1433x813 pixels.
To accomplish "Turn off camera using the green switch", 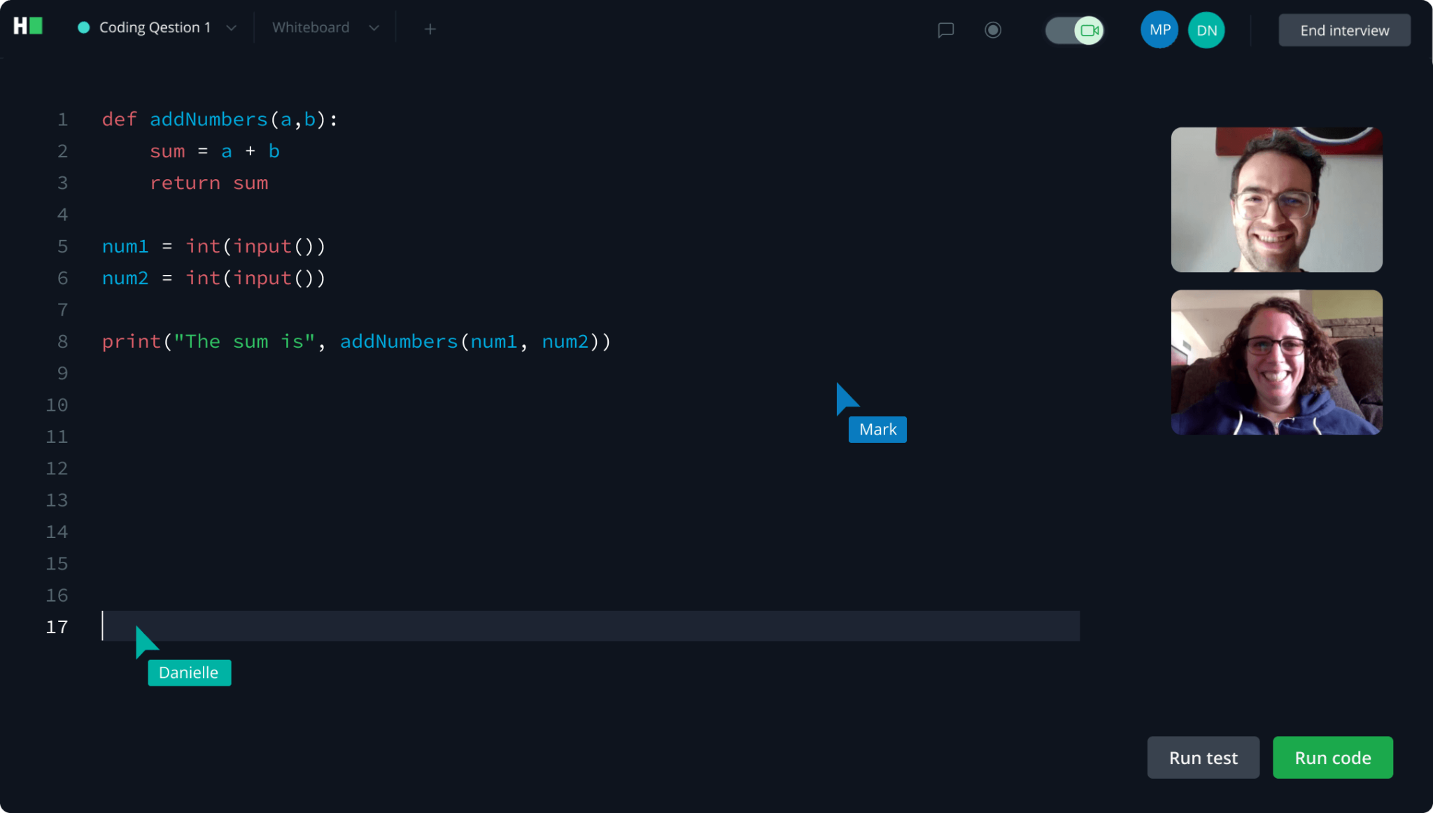I will click(x=1074, y=29).
